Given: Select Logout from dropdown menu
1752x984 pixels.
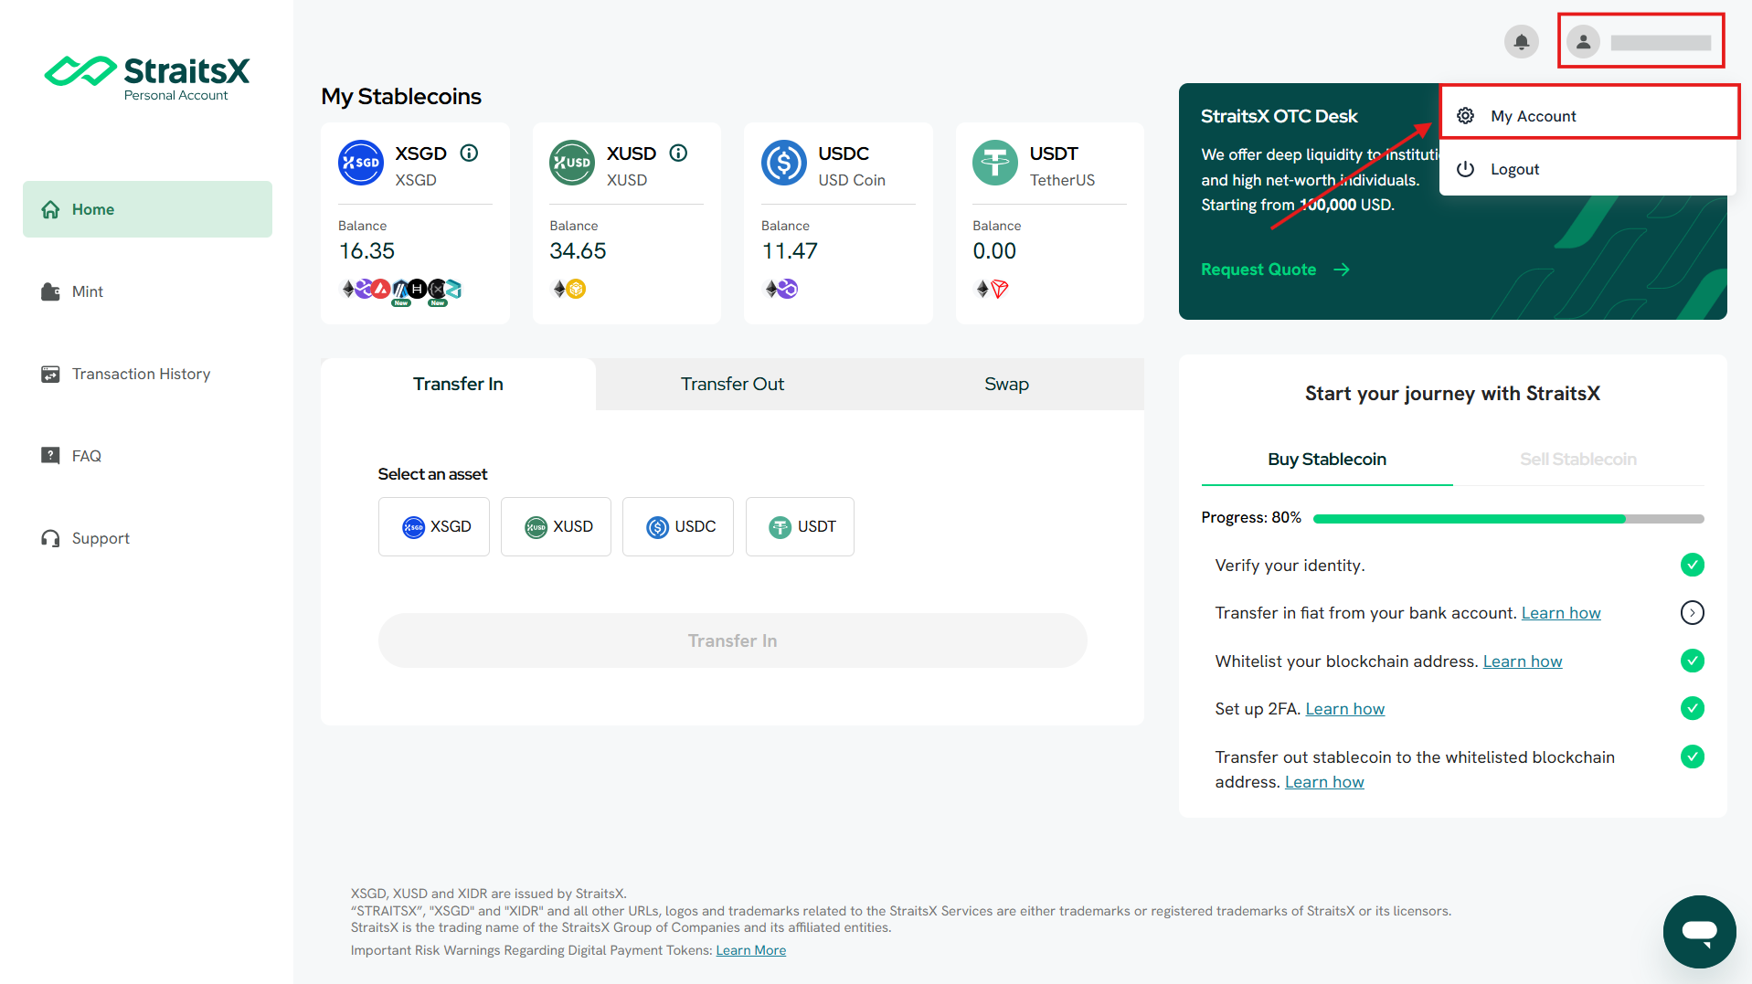Looking at the screenshot, I should [1587, 169].
